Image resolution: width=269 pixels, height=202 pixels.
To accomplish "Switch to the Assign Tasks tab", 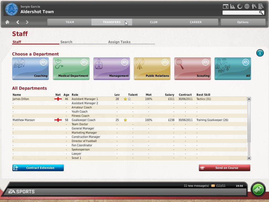I will pyautogui.click(x=119, y=42).
